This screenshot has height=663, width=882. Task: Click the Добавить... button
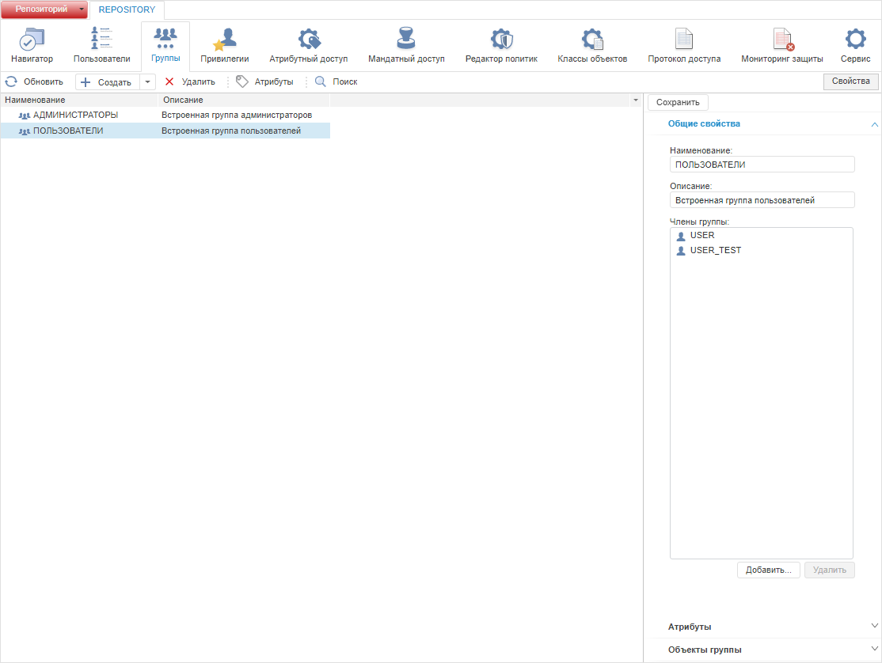(x=768, y=570)
